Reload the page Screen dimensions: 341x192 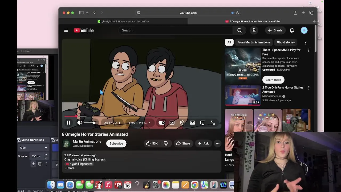(x=237, y=13)
